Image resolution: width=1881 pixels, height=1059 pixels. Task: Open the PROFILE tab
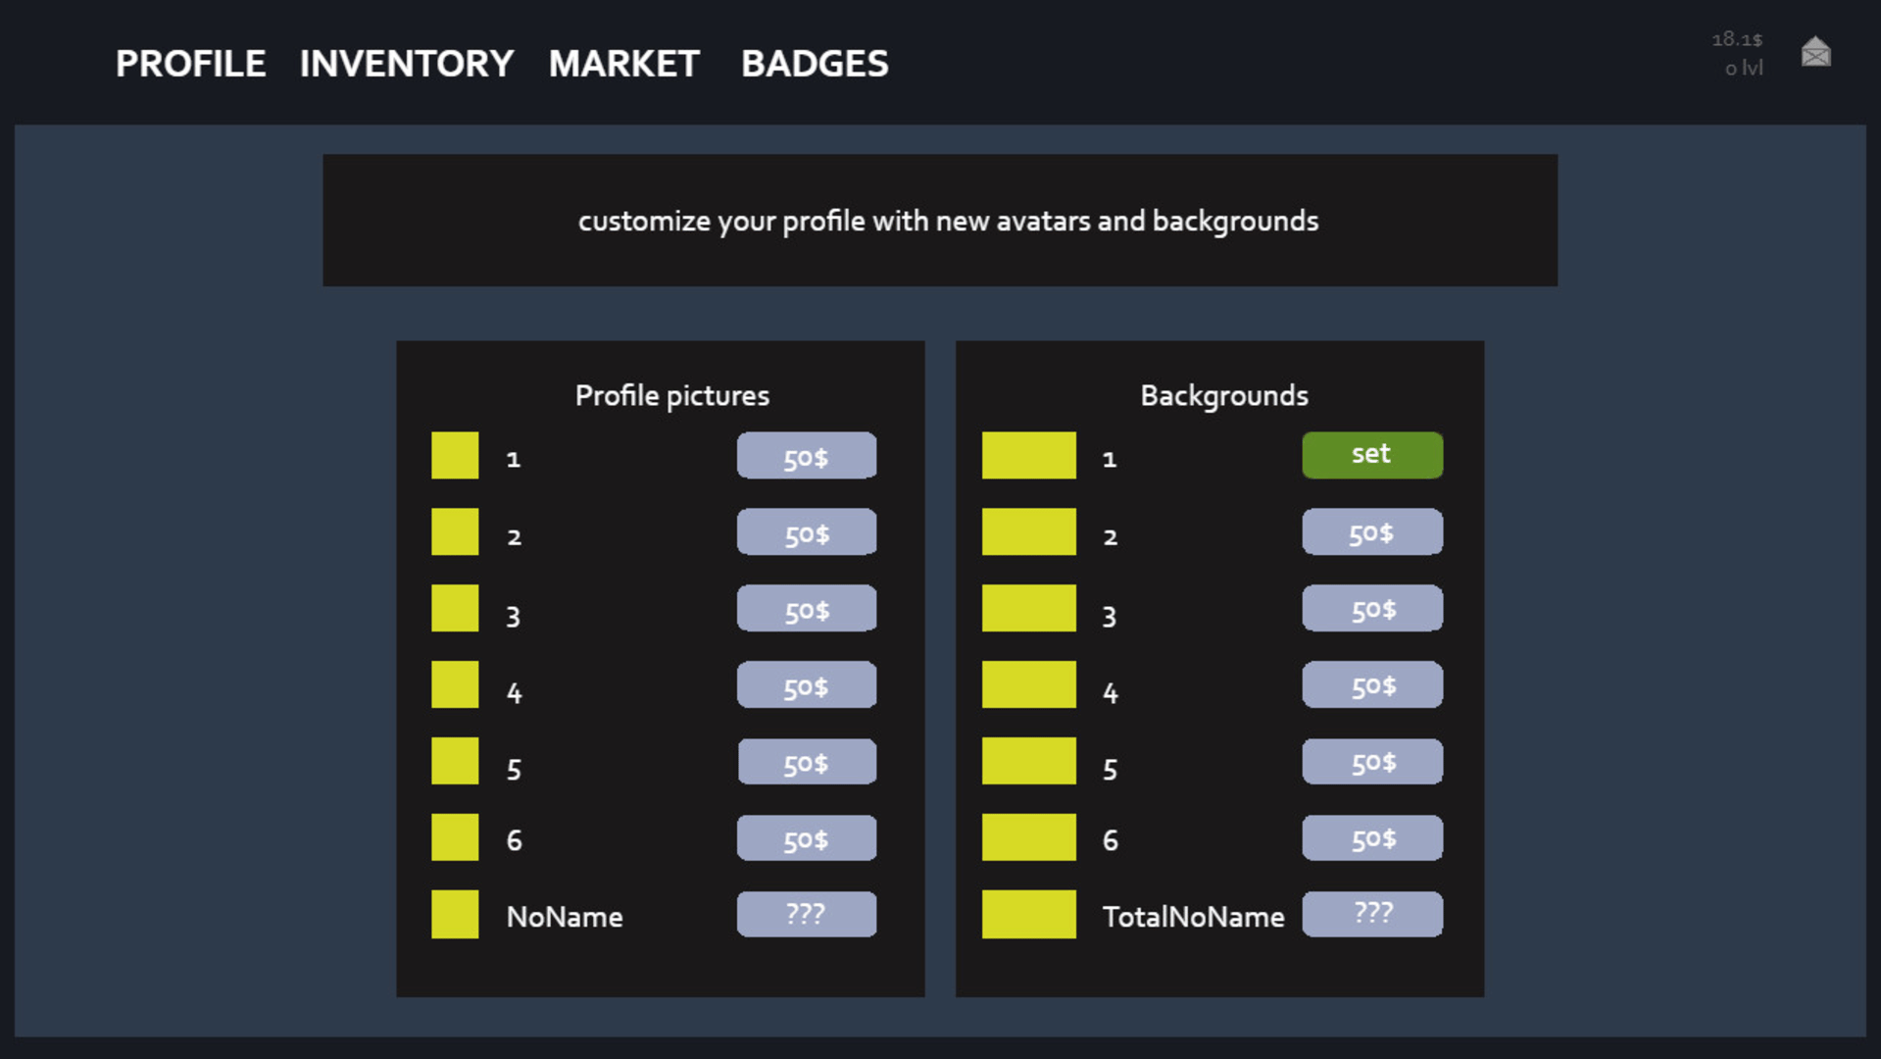(190, 65)
